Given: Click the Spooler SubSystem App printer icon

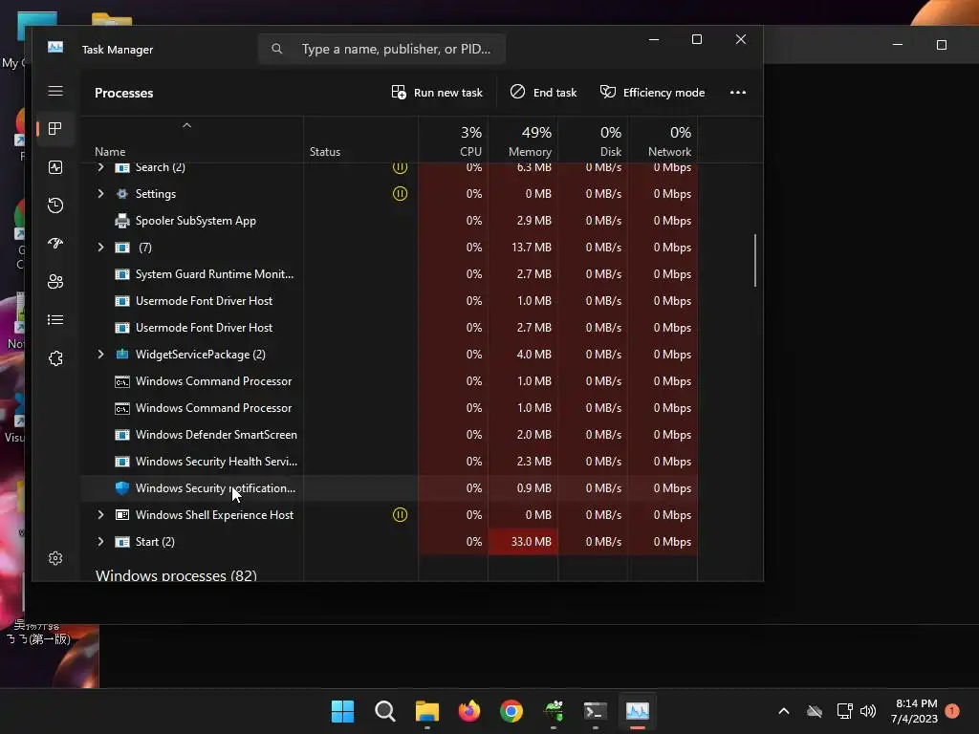Looking at the screenshot, I should pos(122,221).
